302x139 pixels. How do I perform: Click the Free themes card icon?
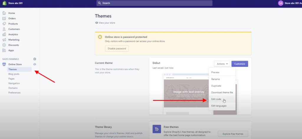157,129
